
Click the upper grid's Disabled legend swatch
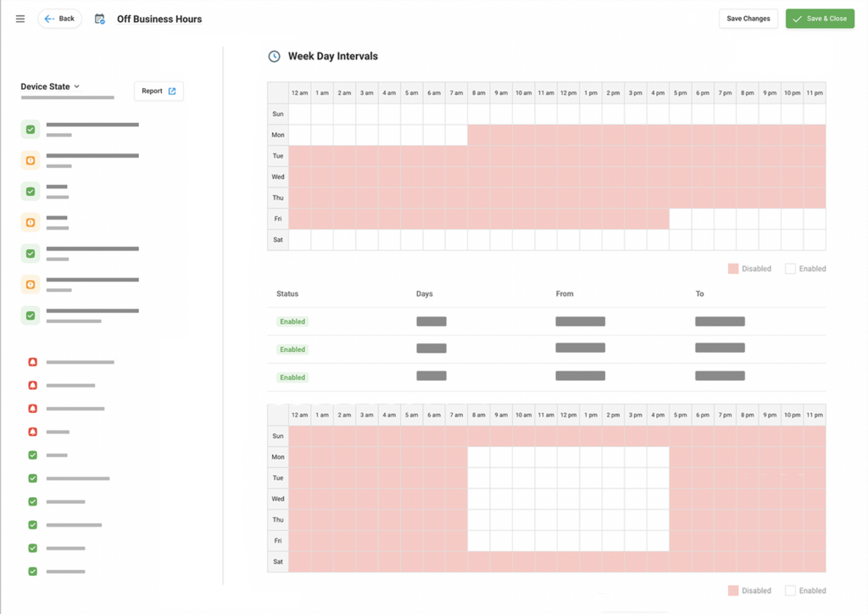[733, 269]
